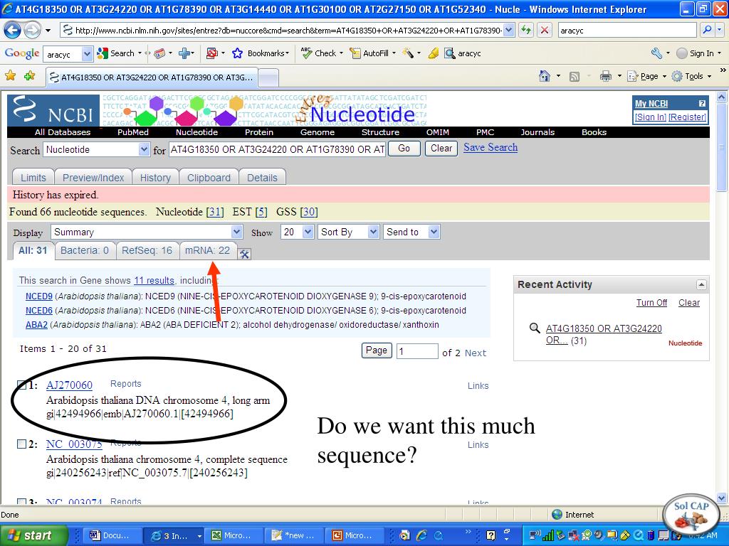729x546 pixels.
Task: Expand the address bar URL history dropdown
Action: click(509, 31)
